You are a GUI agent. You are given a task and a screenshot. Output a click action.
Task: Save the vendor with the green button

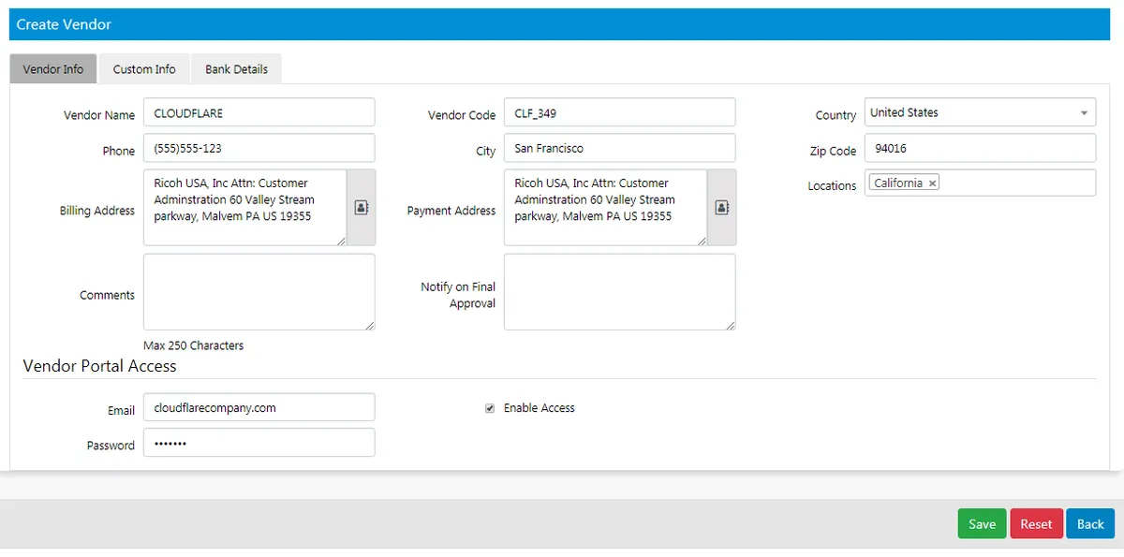click(982, 523)
